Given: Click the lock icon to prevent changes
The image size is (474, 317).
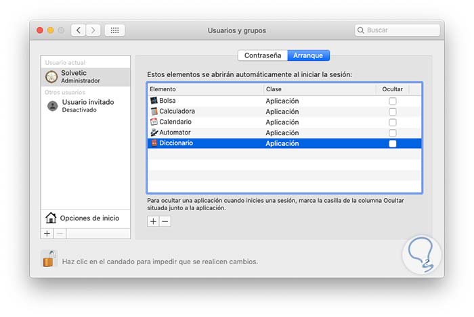Looking at the screenshot, I should [x=48, y=259].
